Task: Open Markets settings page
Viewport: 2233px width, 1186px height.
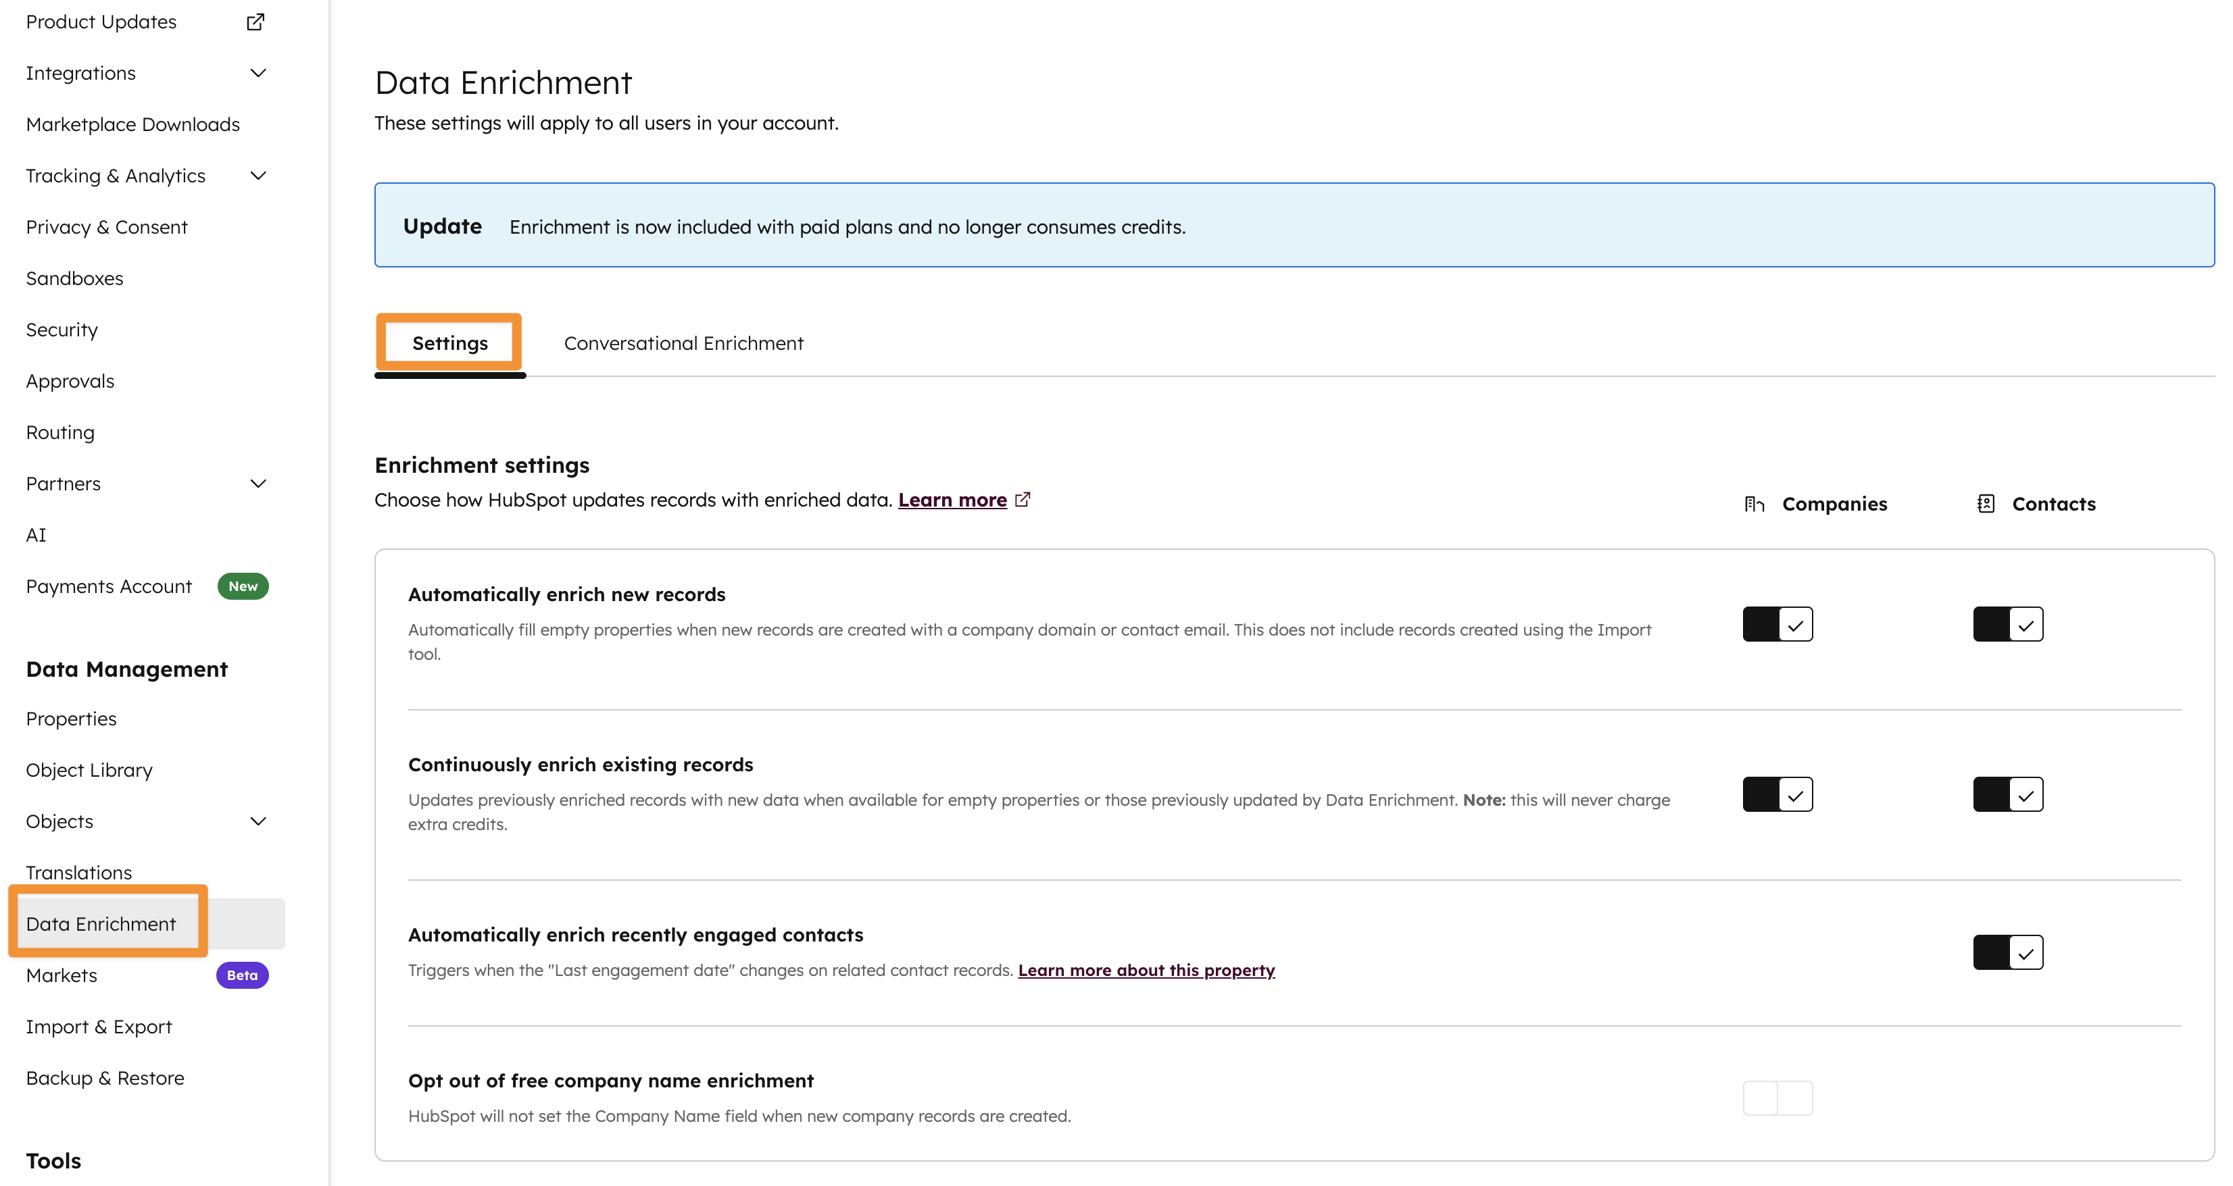Action: [62, 975]
